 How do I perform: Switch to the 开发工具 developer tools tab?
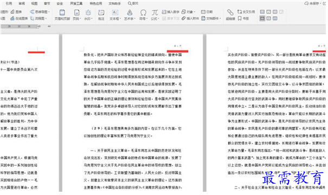(76, 3)
